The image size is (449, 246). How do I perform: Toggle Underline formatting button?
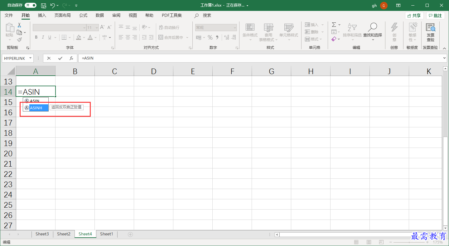[x=49, y=37]
